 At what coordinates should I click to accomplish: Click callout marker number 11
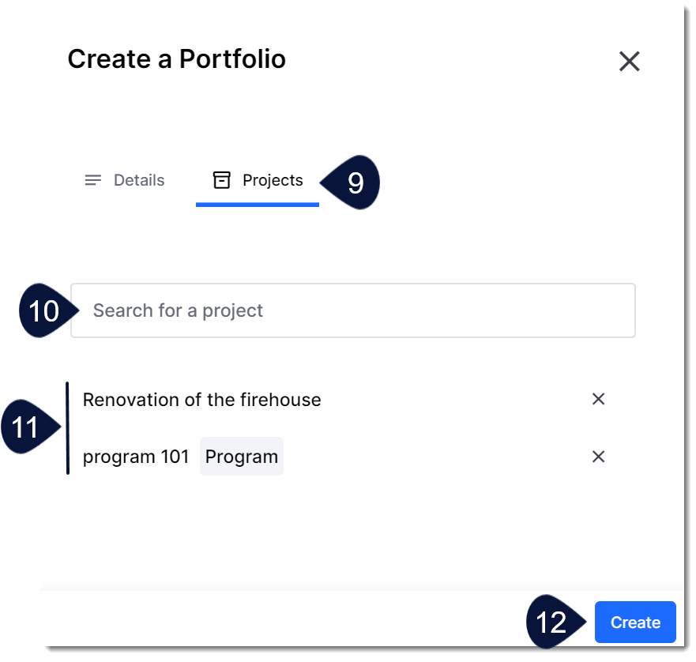28,427
